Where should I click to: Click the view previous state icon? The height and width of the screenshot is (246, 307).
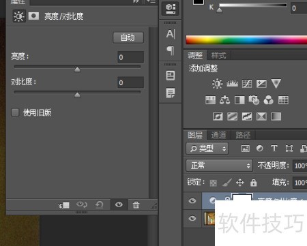82,204
